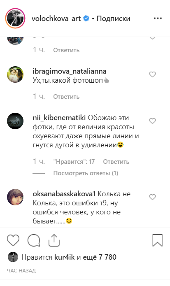Image resolution: width=170 pixels, height=286 pixels.
Task: Reply to ibragimova_natalianna's comment via Ответить
Action: [x=66, y=97]
